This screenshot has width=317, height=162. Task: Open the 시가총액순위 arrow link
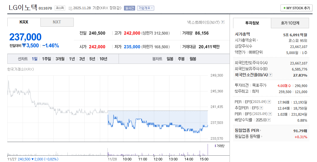(x=257, y=40)
